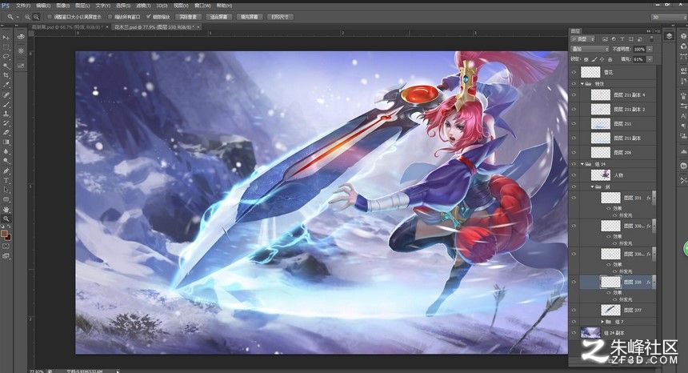Select the Brush tool
The image size is (688, 373).
pos(6,104)
